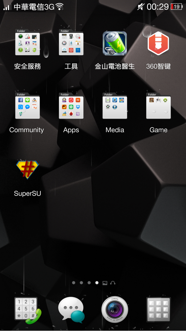
Task: Launch the SuperSU app
Action: coord(27,170)
